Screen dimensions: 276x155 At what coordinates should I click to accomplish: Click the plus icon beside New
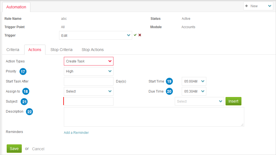(x=247, y=6)
